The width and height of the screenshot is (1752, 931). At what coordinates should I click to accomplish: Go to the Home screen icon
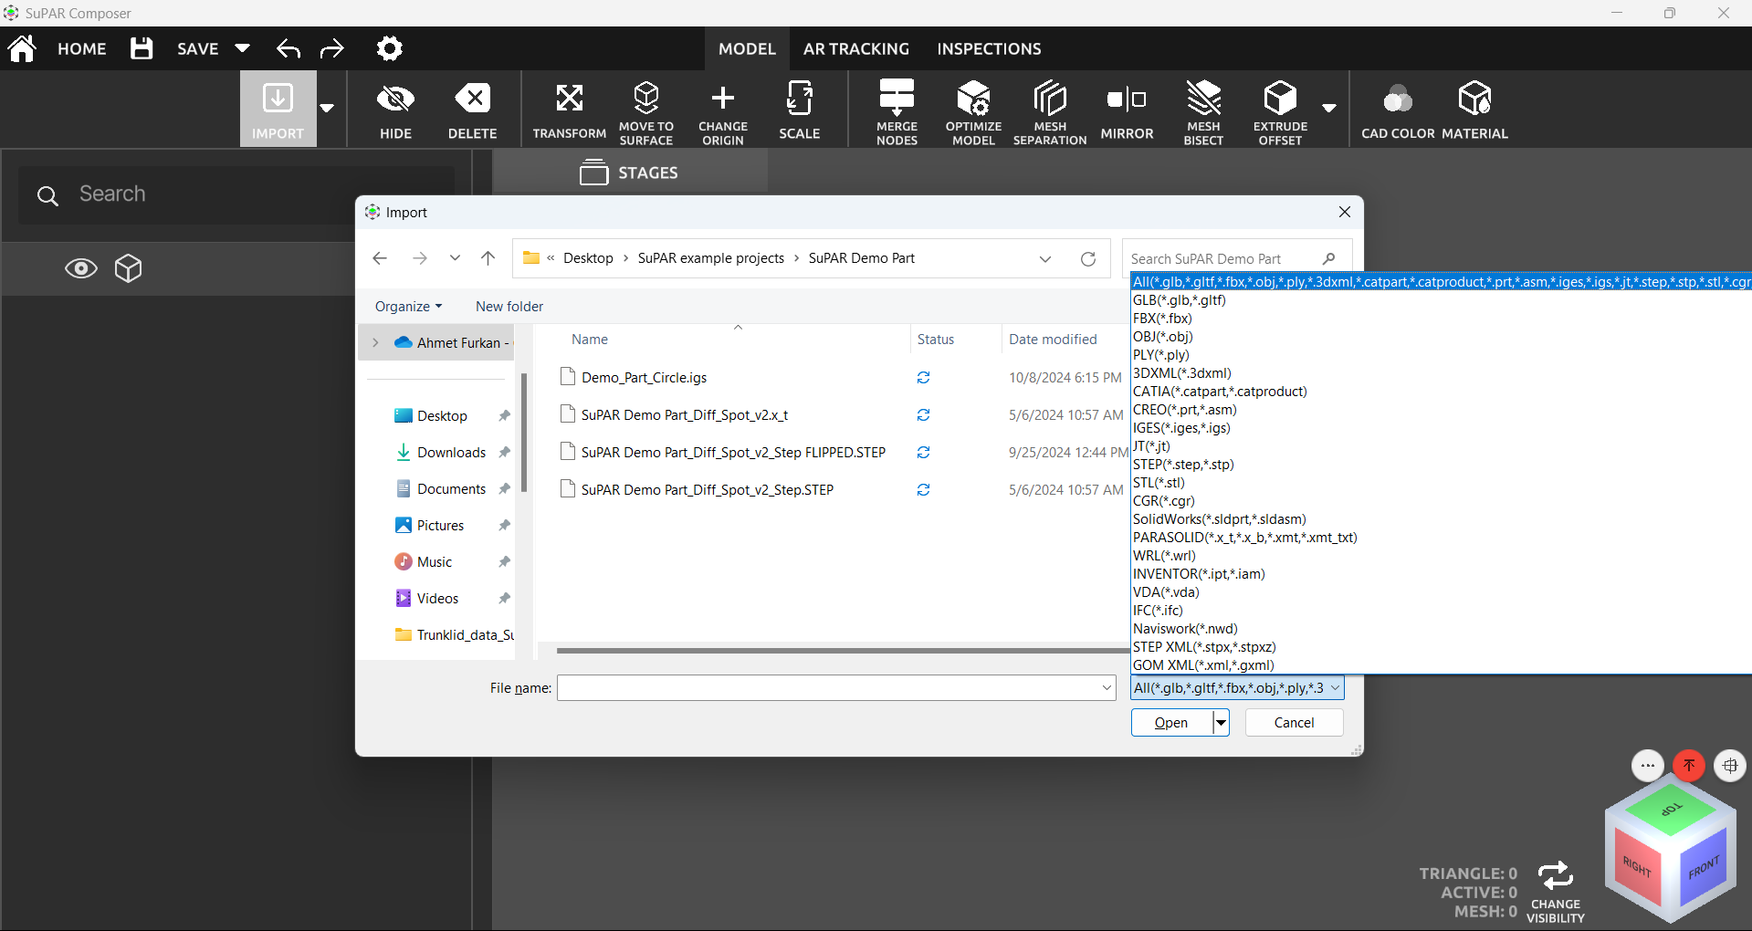[22, 48]
